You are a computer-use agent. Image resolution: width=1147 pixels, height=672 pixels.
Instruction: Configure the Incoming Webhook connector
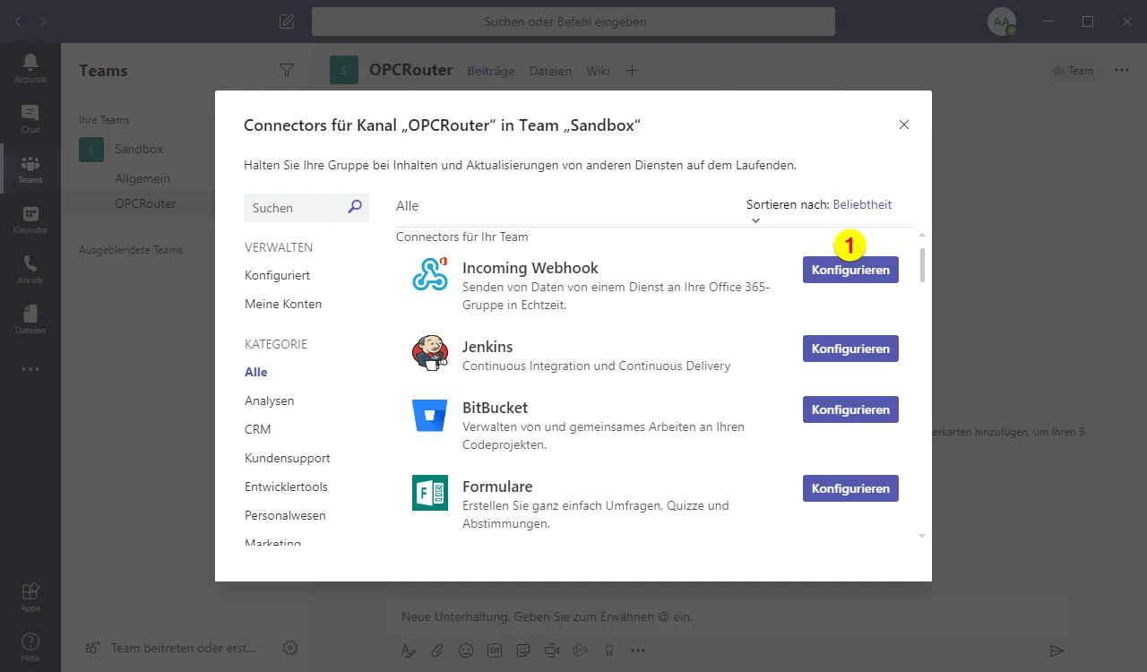pos(850,270)
